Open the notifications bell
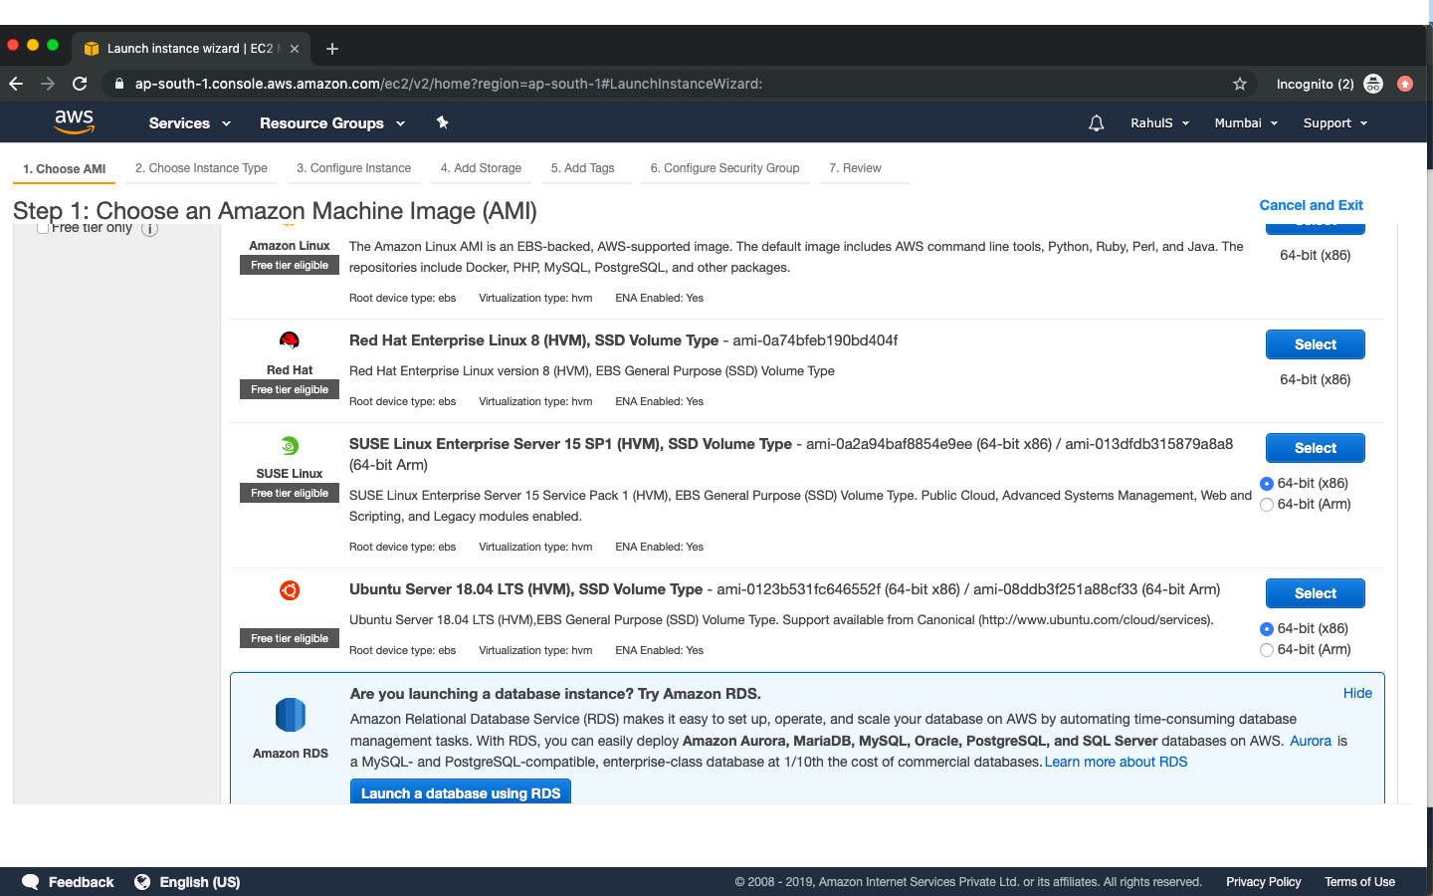1433x896 pixels. pos(1096,122)
